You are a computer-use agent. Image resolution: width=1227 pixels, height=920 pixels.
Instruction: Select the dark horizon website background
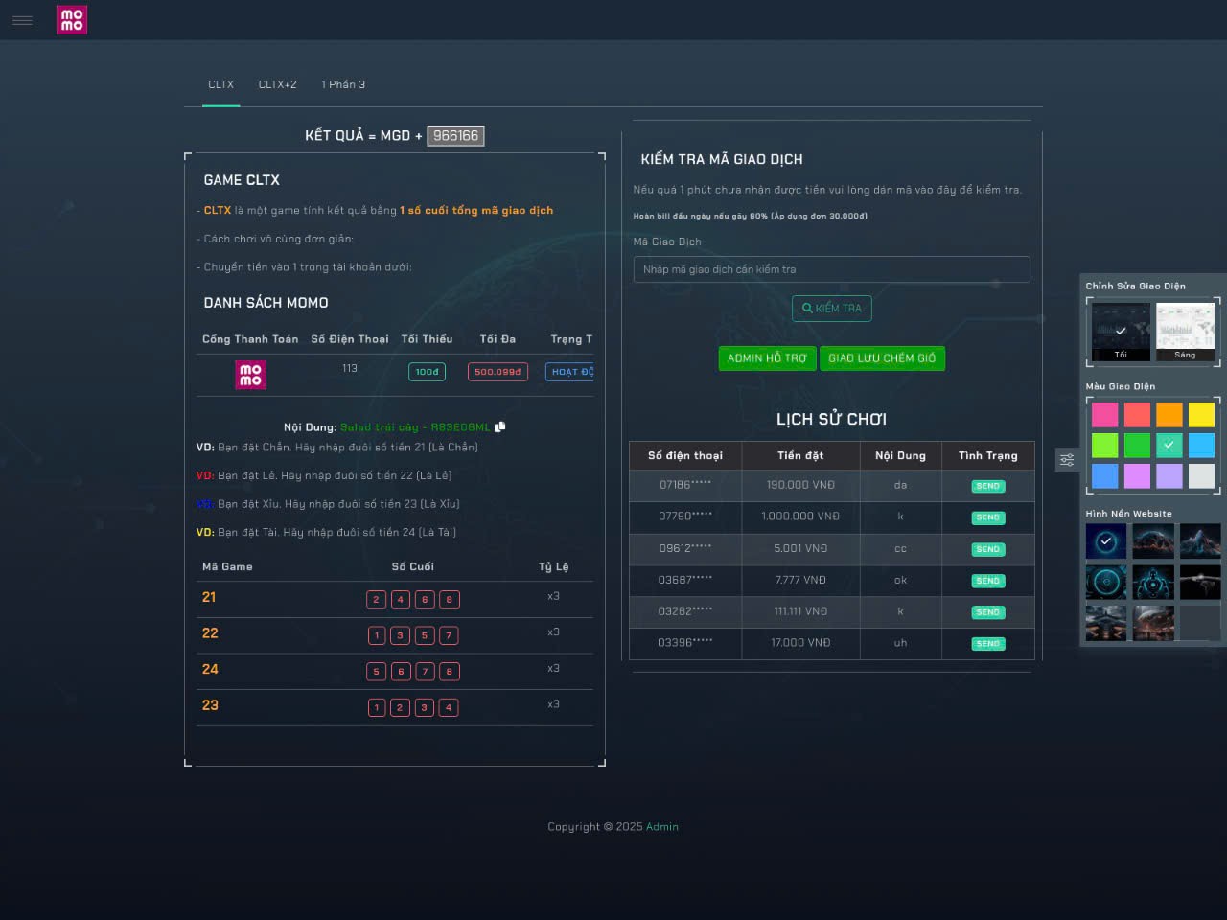(1200, 583)
